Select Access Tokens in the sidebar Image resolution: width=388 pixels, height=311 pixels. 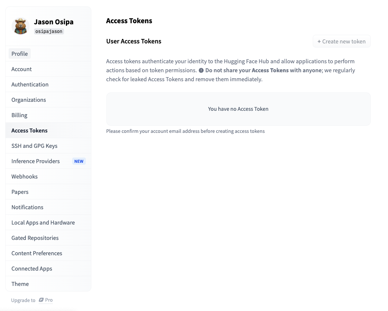pyautogui.click(x=48, y=130)
